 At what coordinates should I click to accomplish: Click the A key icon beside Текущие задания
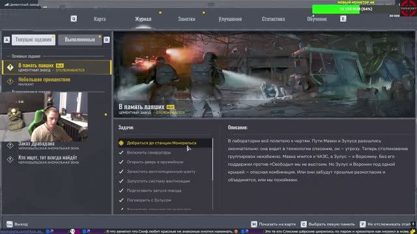(x=7, y=40)
